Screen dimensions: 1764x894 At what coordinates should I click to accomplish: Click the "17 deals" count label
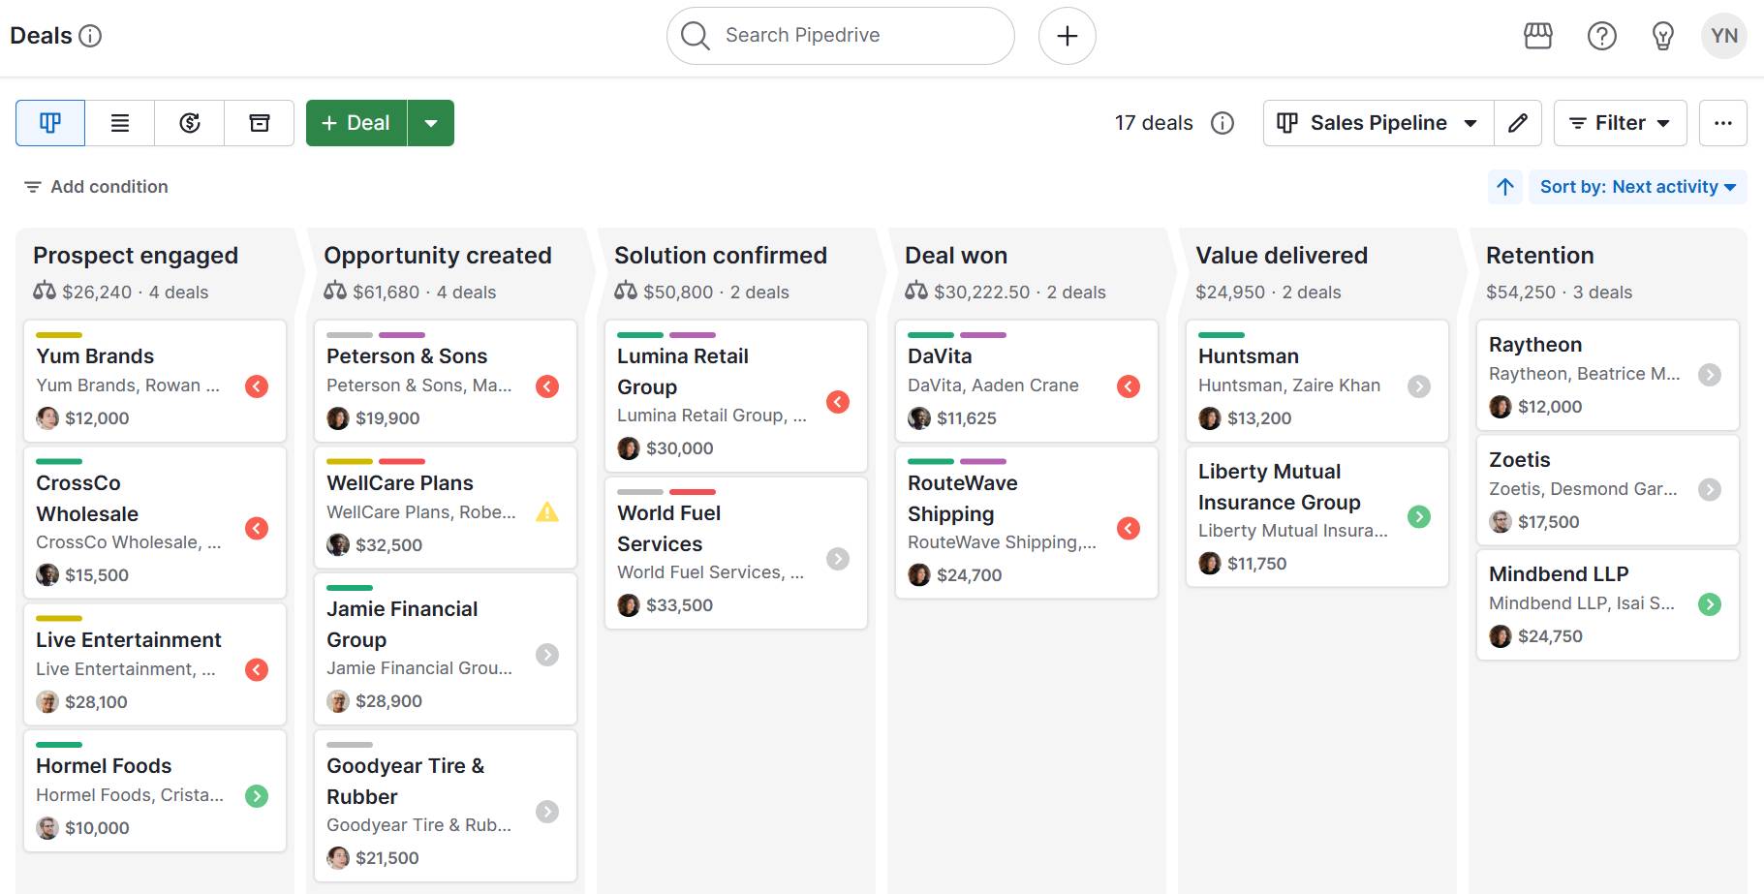pos(1154,123)
